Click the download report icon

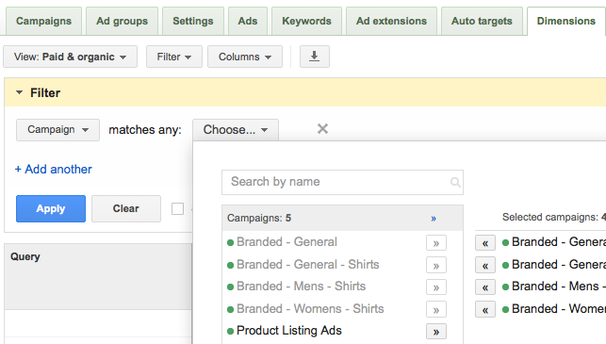[x=315, y=57]
